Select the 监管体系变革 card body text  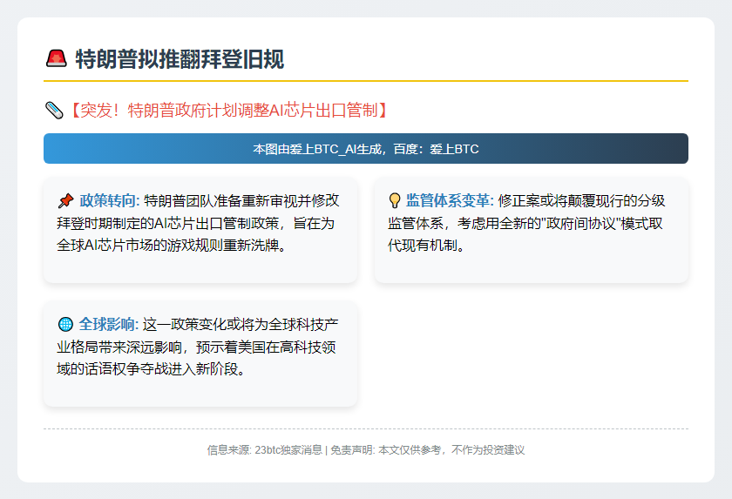coord(526,223)
